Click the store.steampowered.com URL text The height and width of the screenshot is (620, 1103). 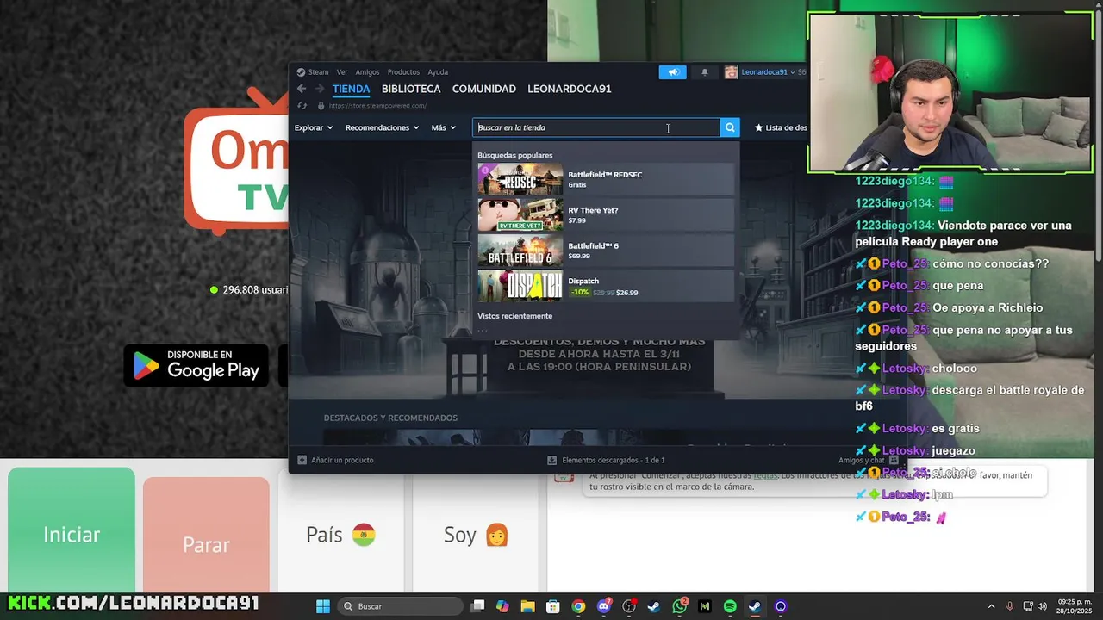coord(377,106)
